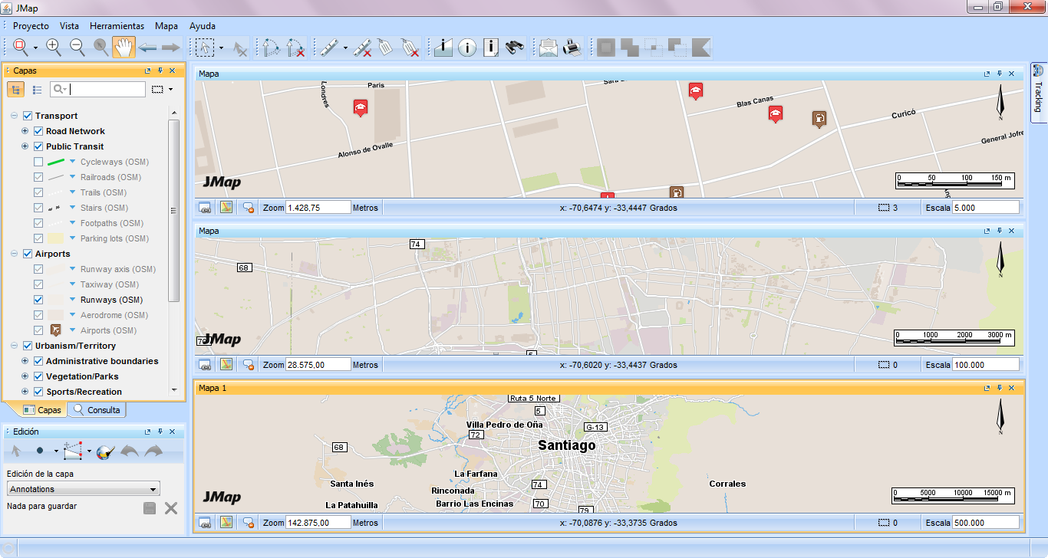Click the clear selection arrow icon
Screen dimensions: 1048x558
coord(240,48)
